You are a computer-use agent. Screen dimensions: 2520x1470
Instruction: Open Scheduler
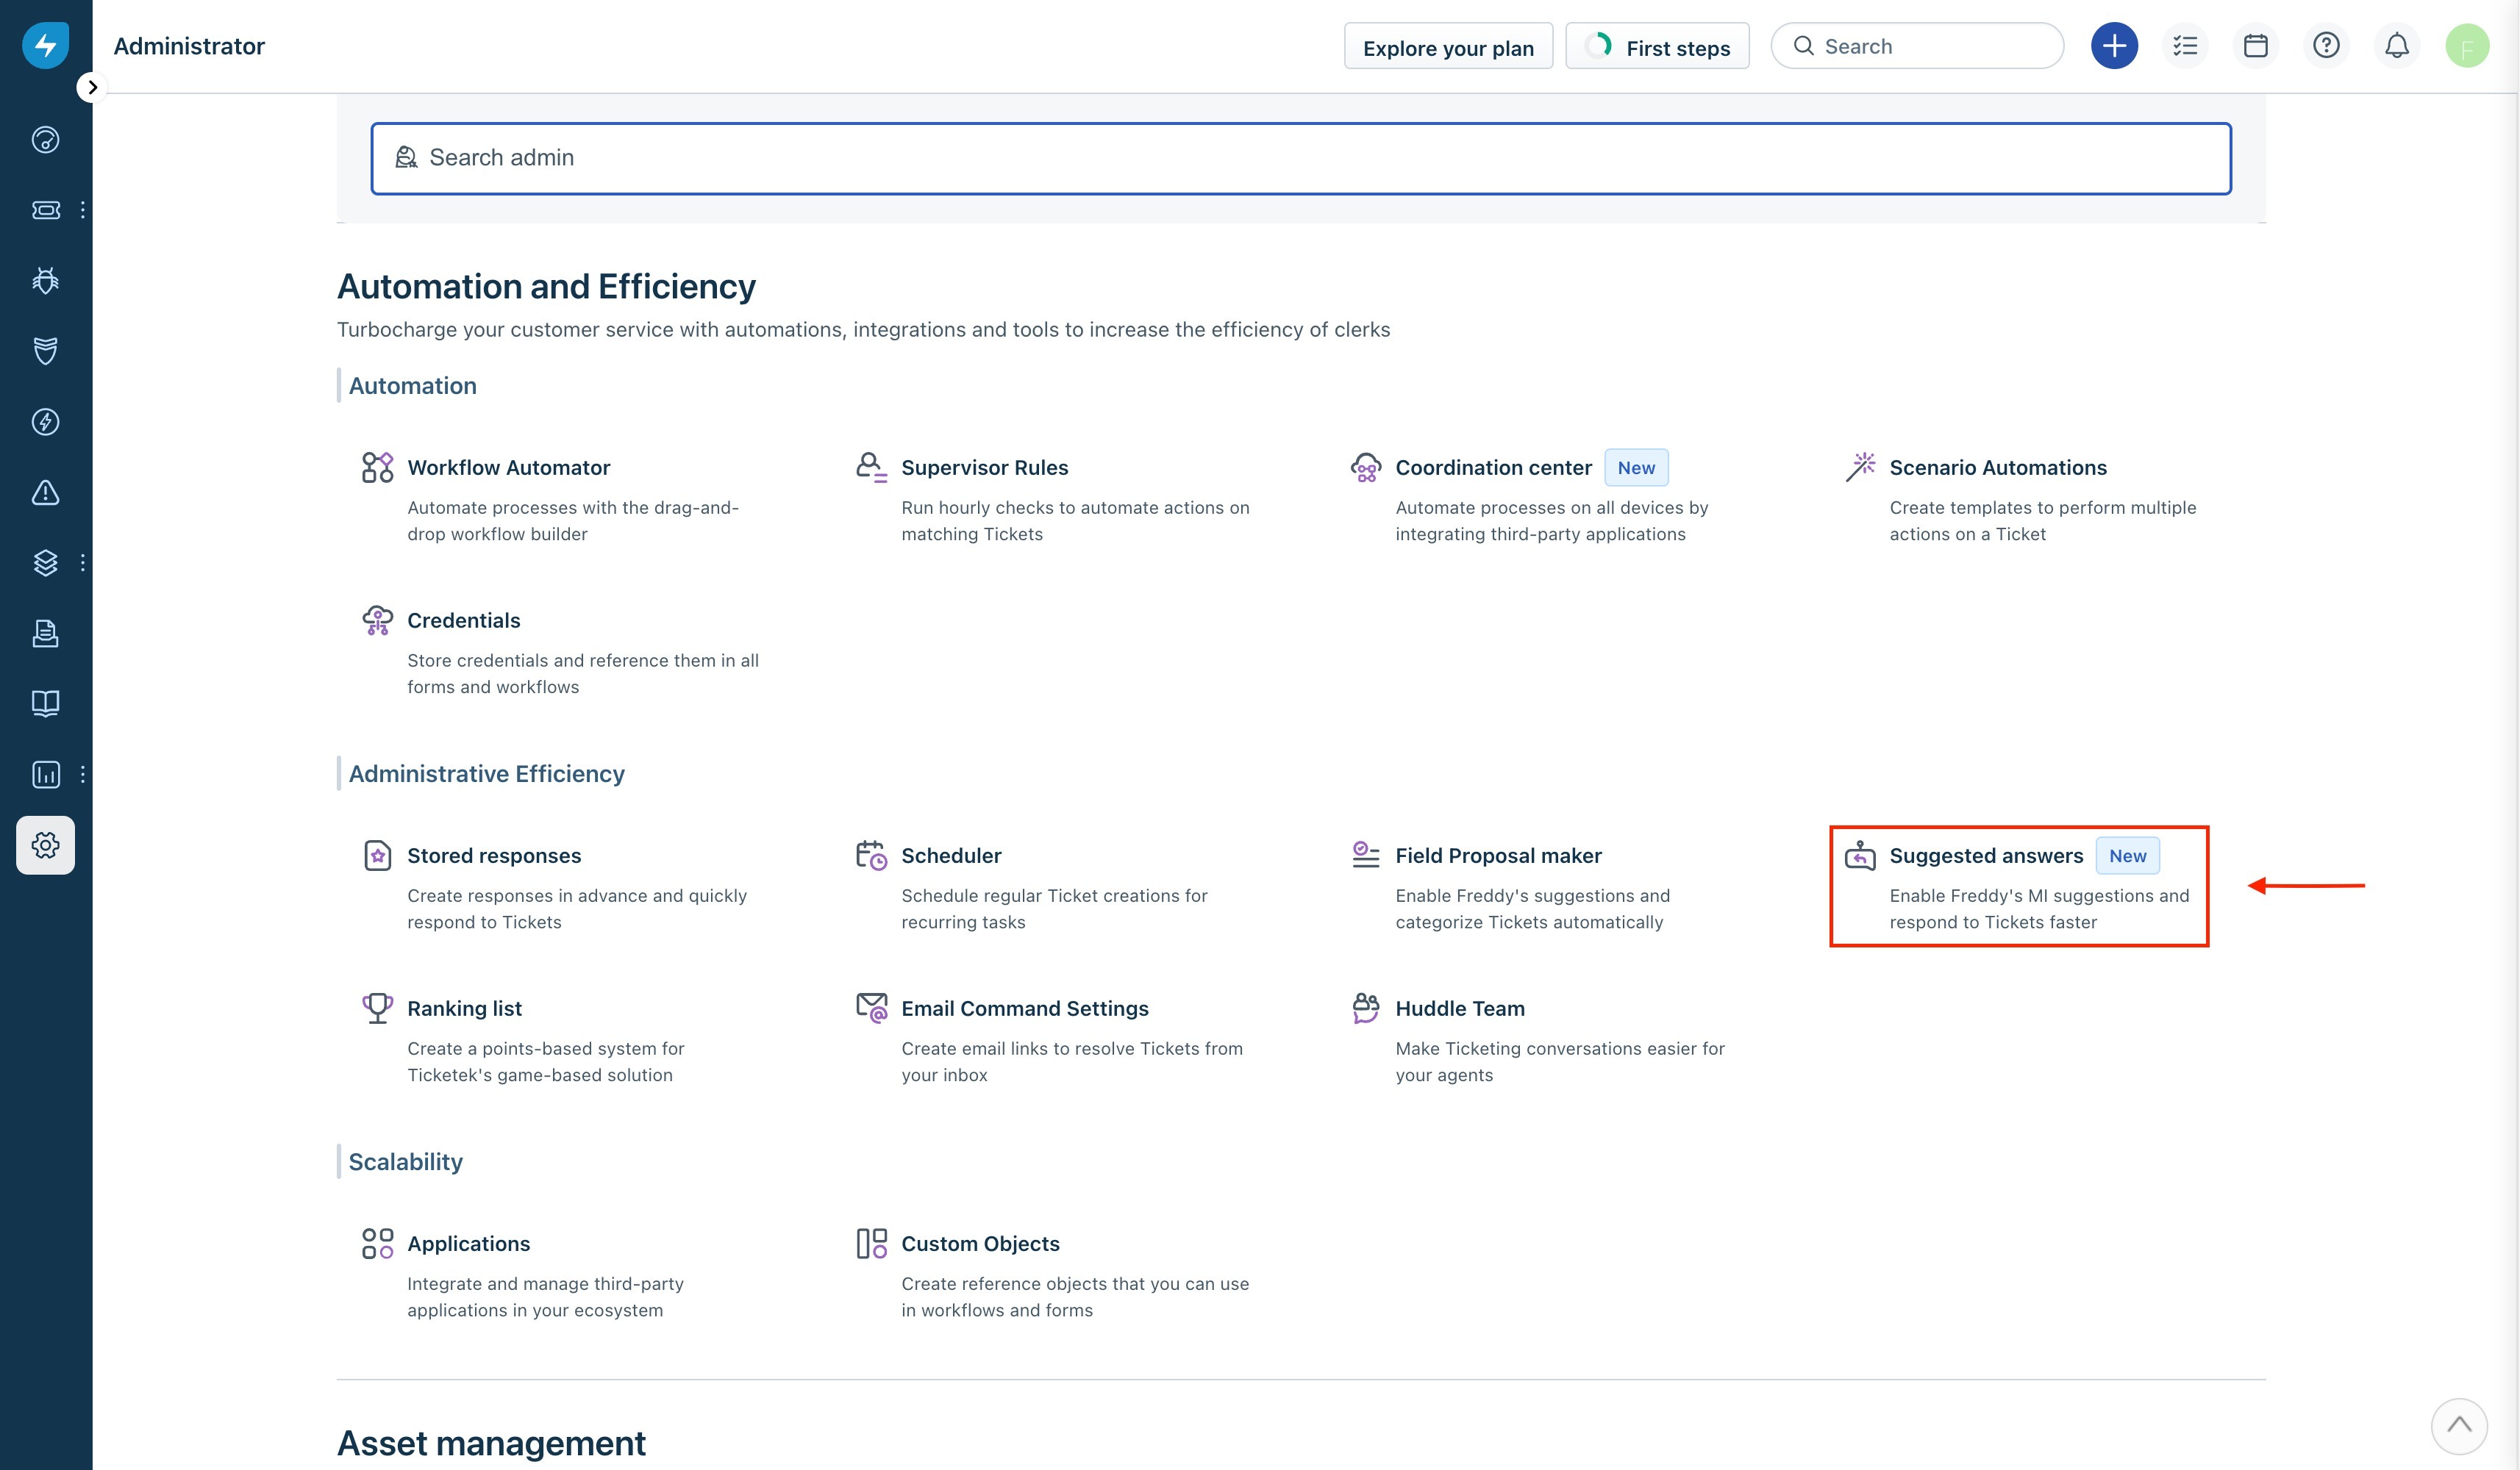pyautogui.click(x=951, y=856)
